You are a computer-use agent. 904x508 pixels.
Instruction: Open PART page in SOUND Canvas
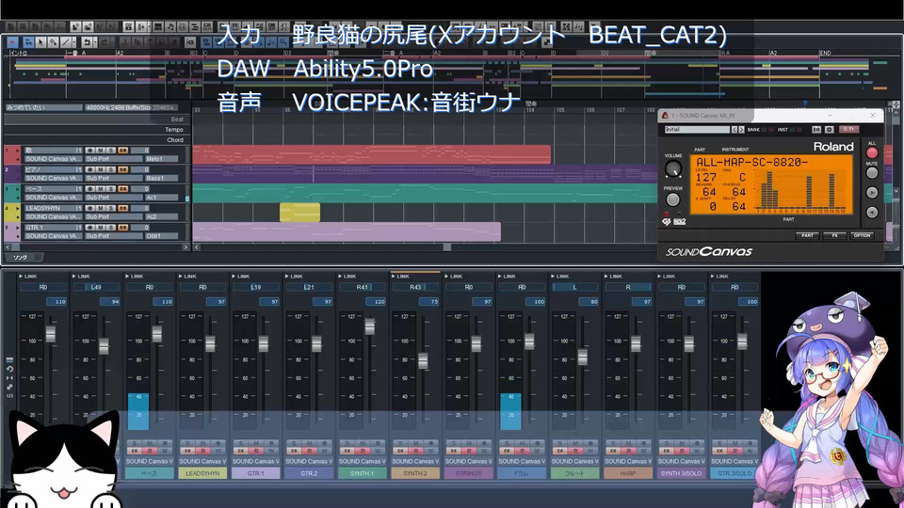click(807, 235)
